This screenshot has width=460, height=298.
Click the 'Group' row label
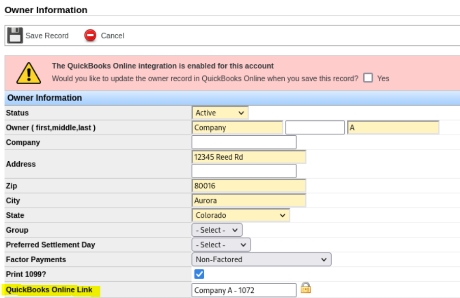point(17,230)
